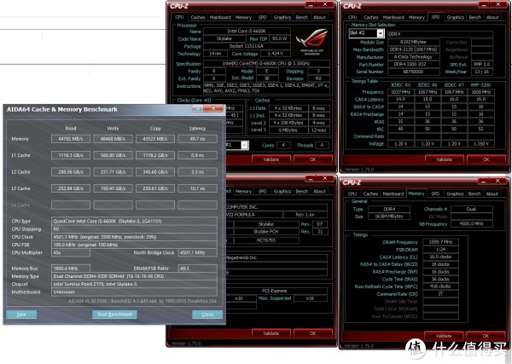Click NB Frequency value 4500.0 MHz
This screenshot has height=364, width=512.
point(472,223)
